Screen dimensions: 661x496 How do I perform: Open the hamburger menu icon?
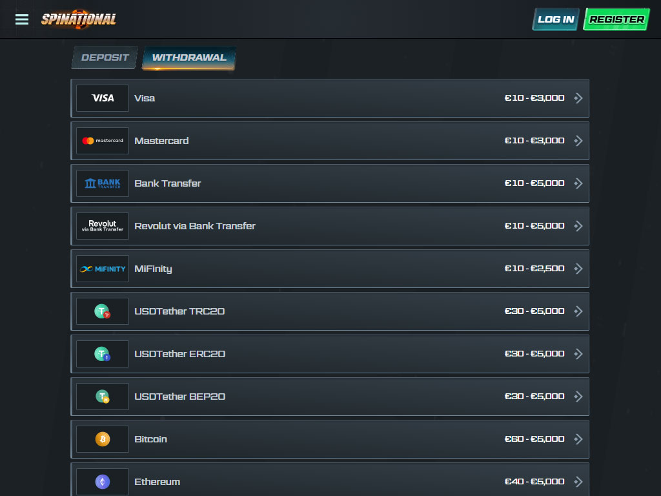click(x=22, y=19)
